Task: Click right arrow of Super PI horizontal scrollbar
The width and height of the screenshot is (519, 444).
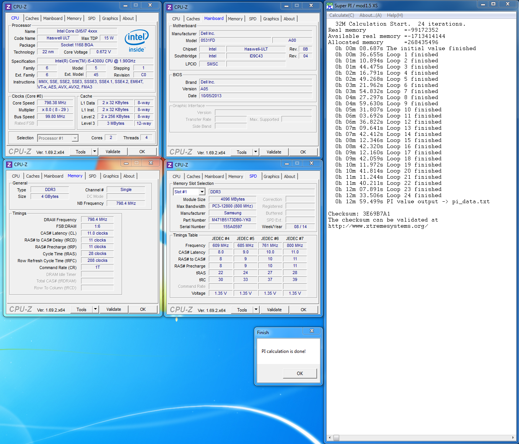Action: pyautogui.click(x=513, y=437)
